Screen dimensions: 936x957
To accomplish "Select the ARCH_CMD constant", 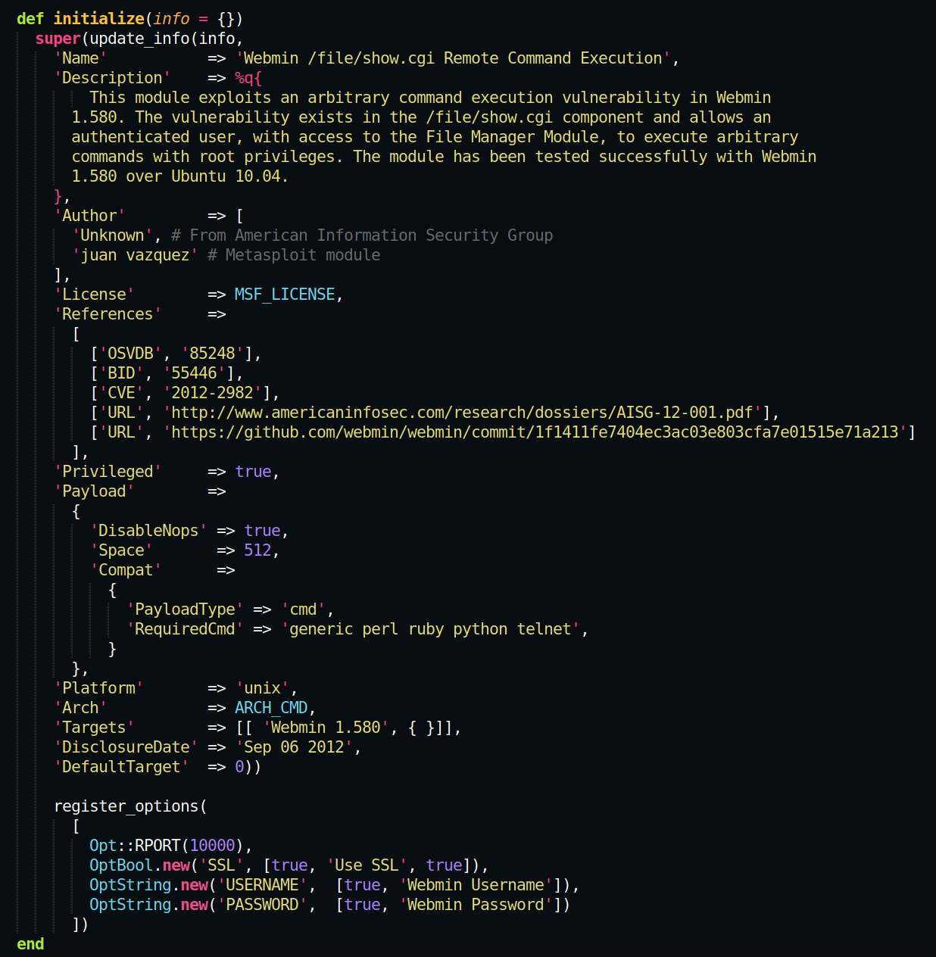I will (x=271, y=708).
